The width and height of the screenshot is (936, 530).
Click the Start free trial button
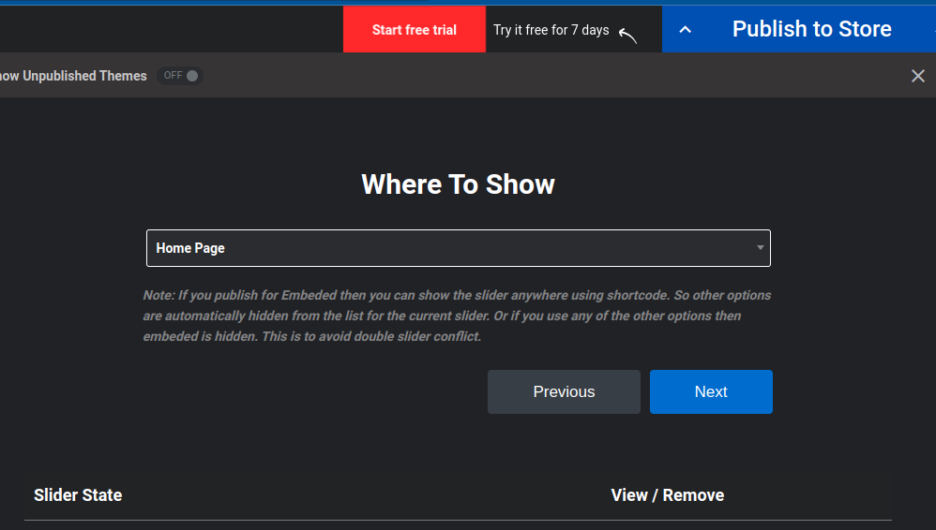click(415, 29)
